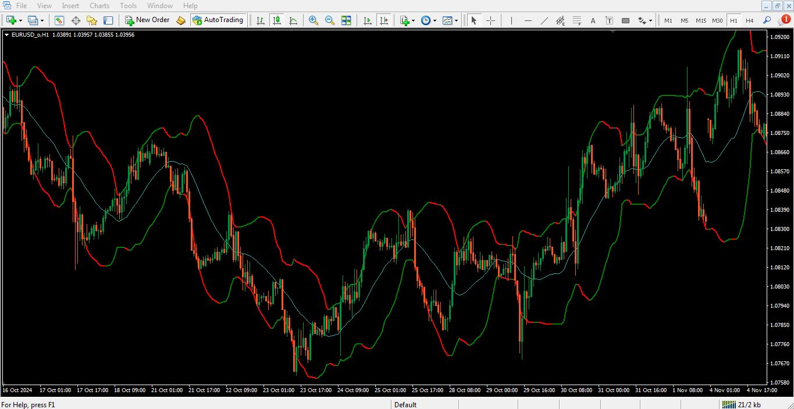Open the Arrows objects icon
The width and height of the screenshot is (794, 409).
pyautogui.click(x=642, y=20)
